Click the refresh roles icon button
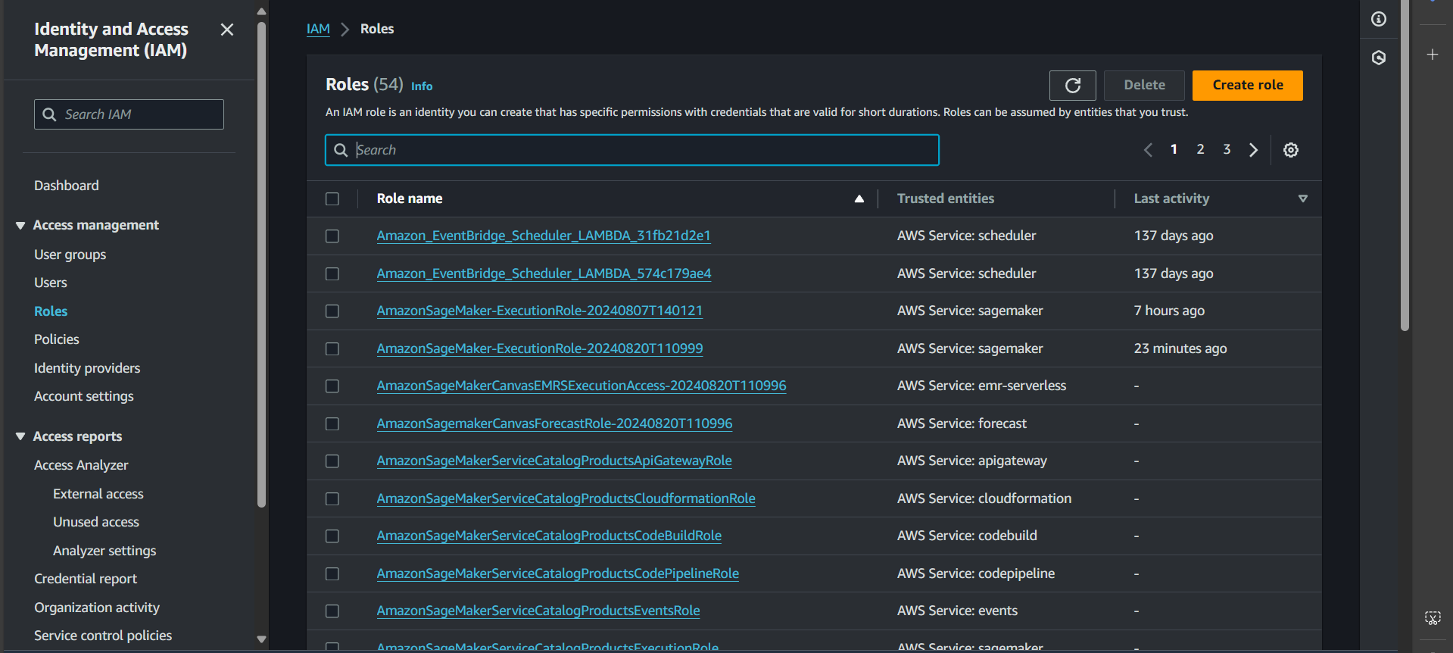 tap(1072, 86)
